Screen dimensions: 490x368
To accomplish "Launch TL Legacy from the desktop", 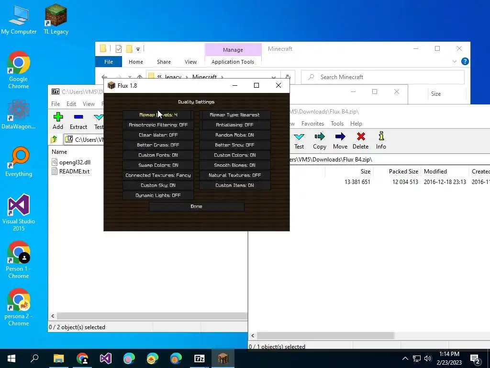I will coord(56,19).
